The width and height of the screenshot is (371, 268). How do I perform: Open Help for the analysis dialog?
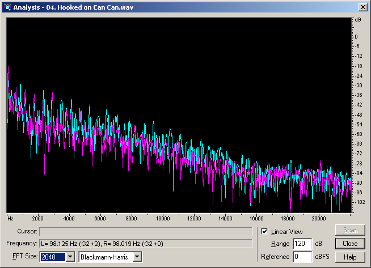350,257
